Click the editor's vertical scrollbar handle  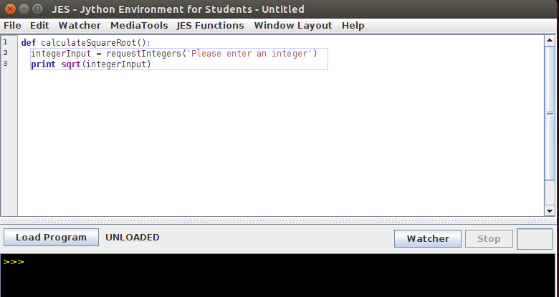(550, 113)
